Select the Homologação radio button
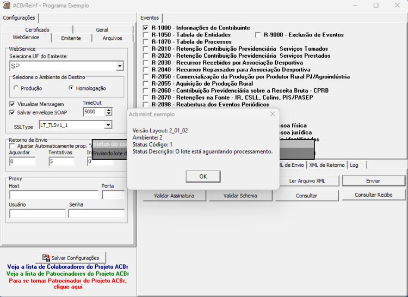This screenshot has height=297, width=408. point(71,88)
